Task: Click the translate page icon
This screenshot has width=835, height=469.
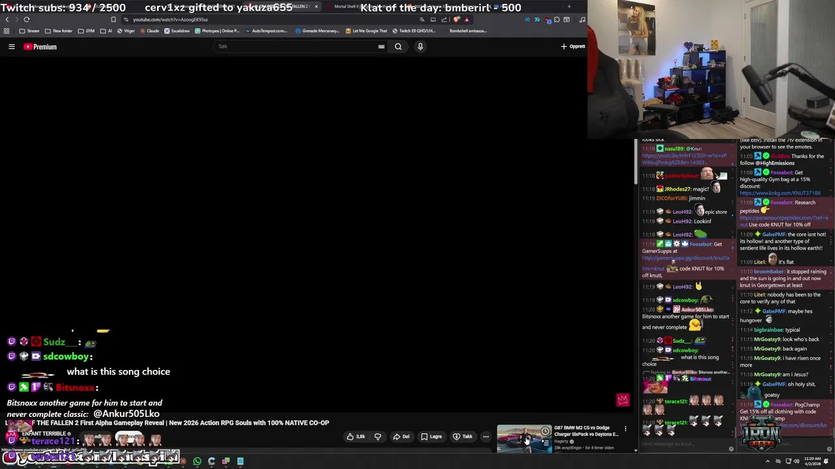Action: click(422, 20)
